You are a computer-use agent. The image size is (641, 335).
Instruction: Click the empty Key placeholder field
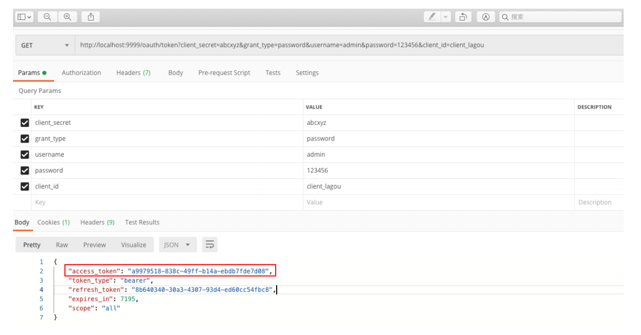(167, 202)
